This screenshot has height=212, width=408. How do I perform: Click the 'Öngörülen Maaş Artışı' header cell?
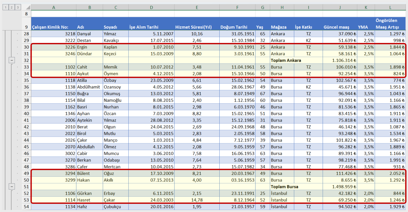tap(390, 24)
